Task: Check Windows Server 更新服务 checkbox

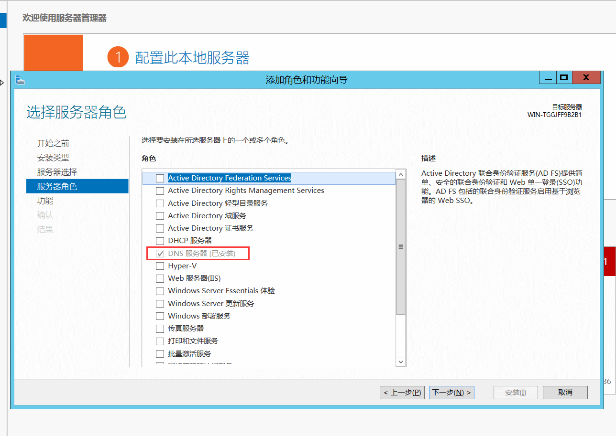Action: pyautogui.click(x=160, y=304)
